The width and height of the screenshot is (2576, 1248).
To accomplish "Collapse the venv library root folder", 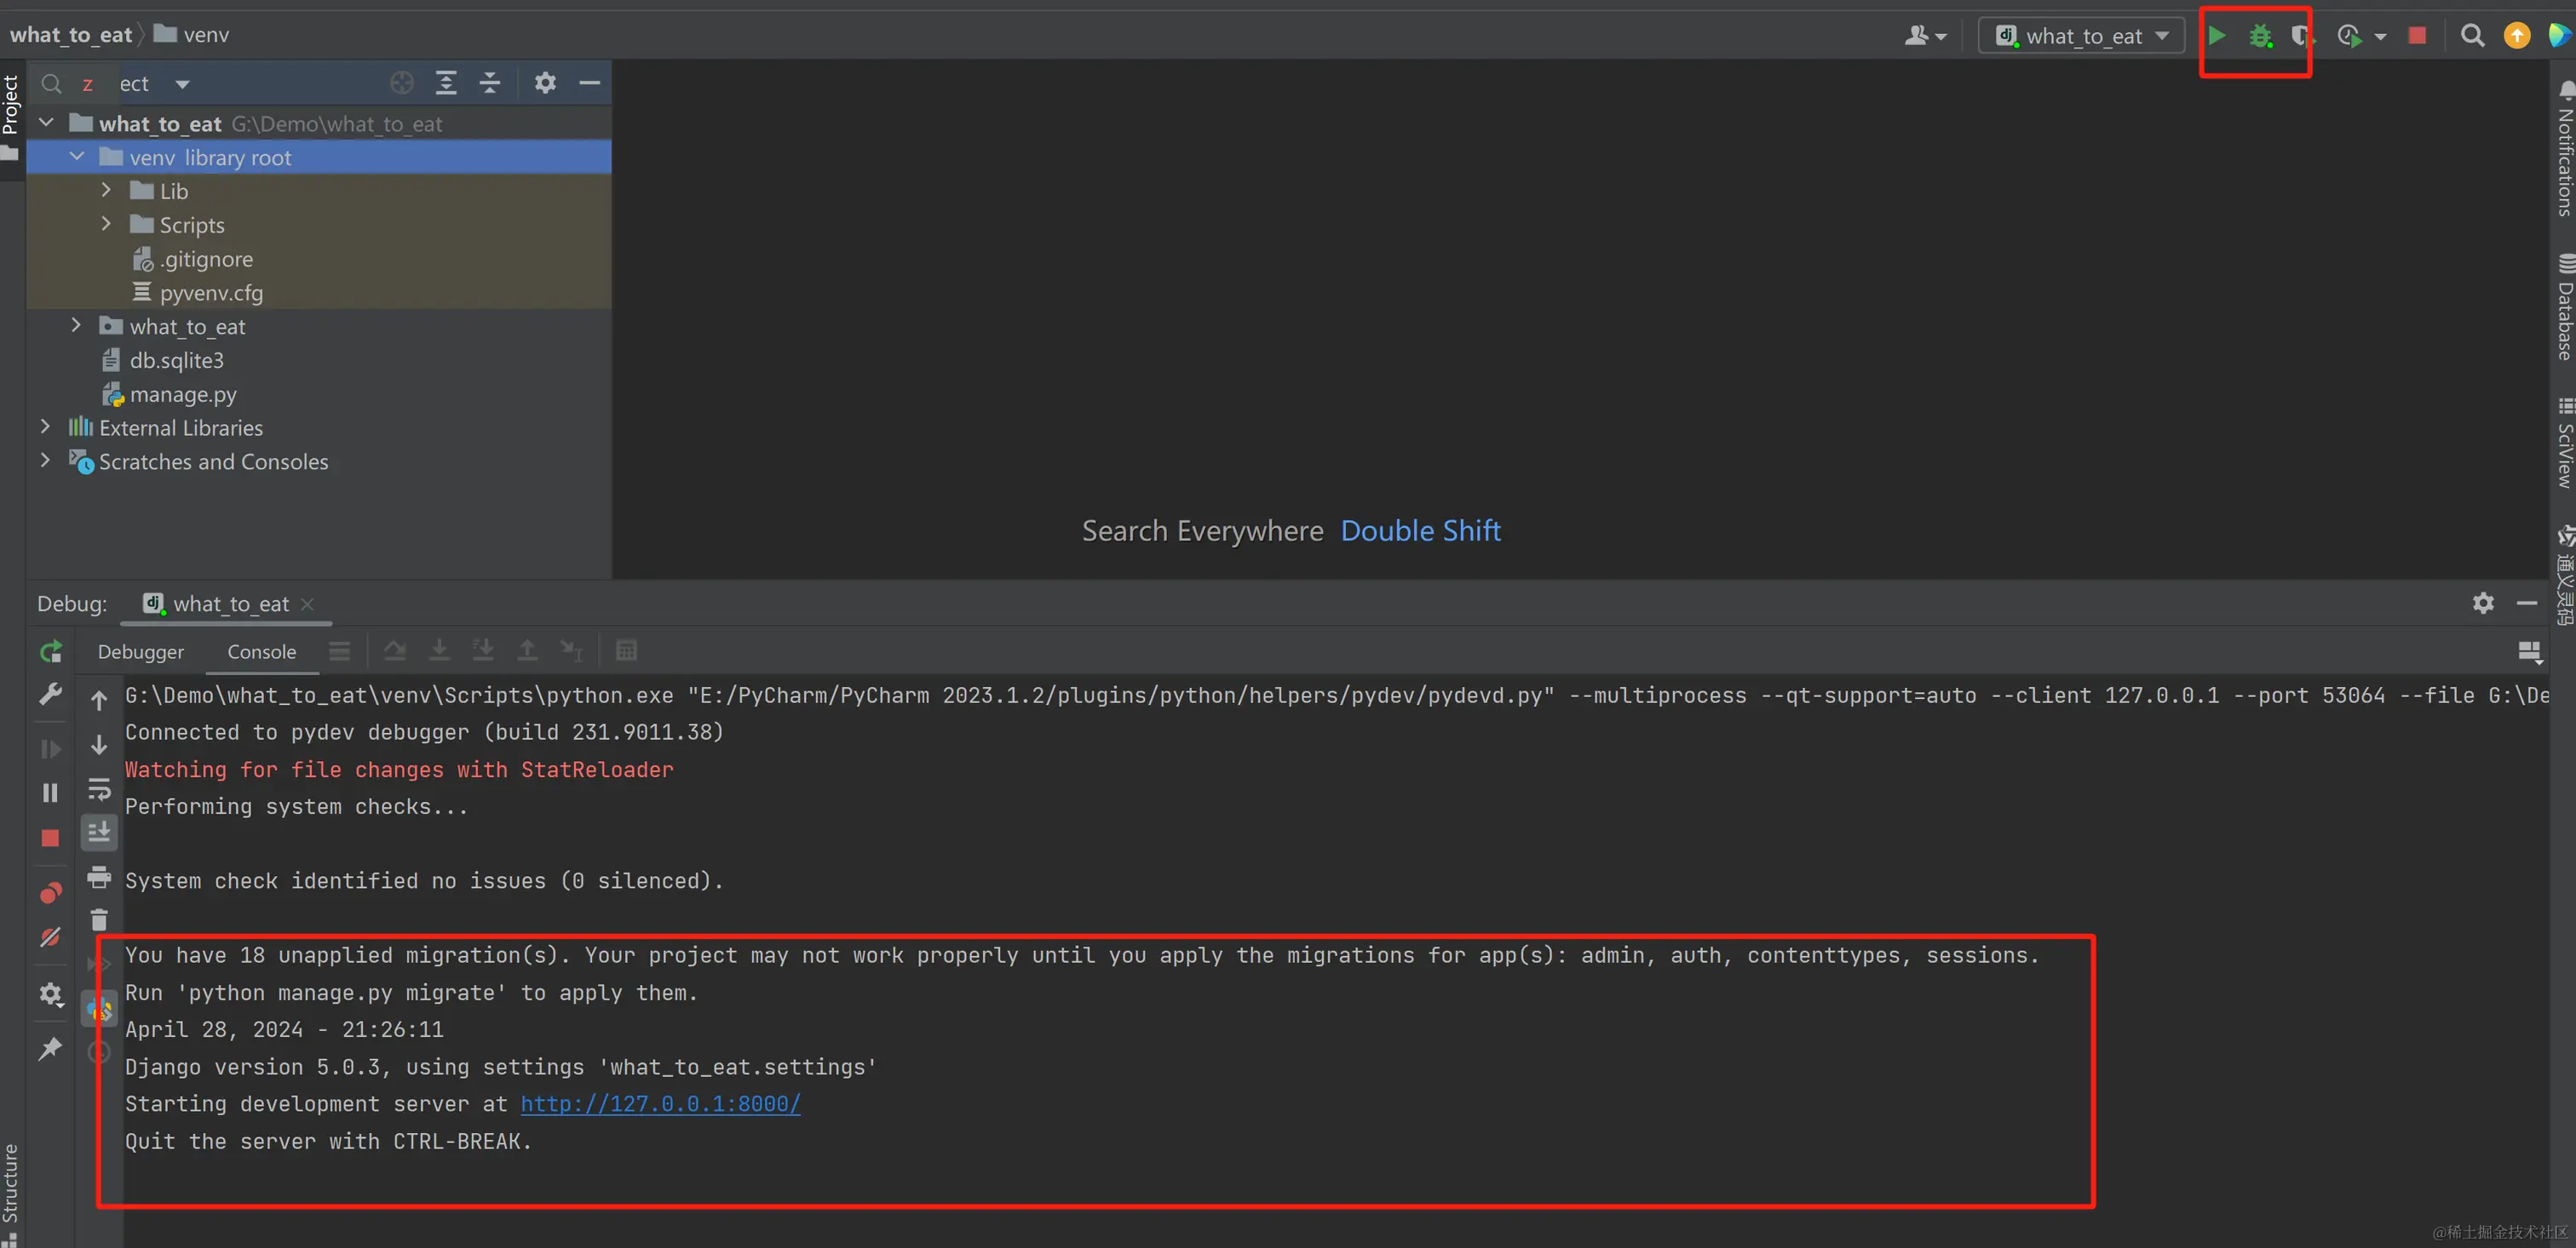I will click(x=77, y=157).
